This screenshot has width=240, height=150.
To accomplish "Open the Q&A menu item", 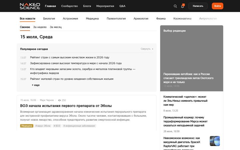I will [122, 6].
